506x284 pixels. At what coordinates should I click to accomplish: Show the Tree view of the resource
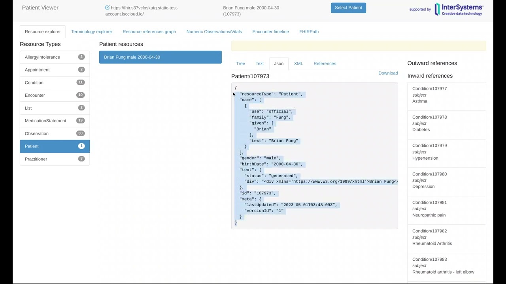pyautogui.click(x=240, y=64)
